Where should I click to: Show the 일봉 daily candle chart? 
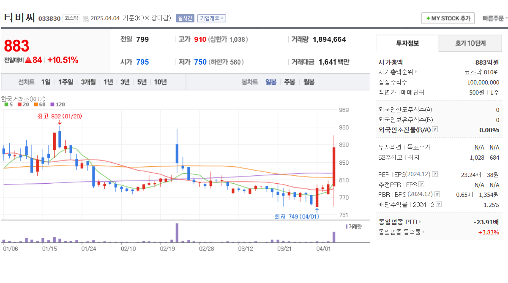[271, 82]
